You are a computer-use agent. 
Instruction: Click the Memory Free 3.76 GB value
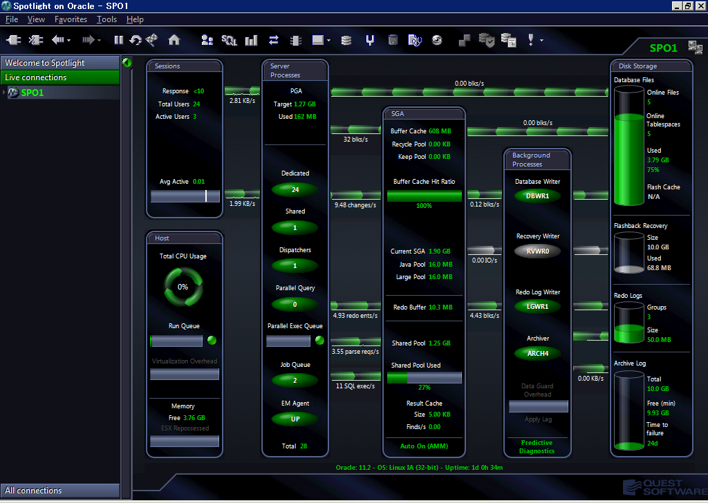tap(194, 418)
